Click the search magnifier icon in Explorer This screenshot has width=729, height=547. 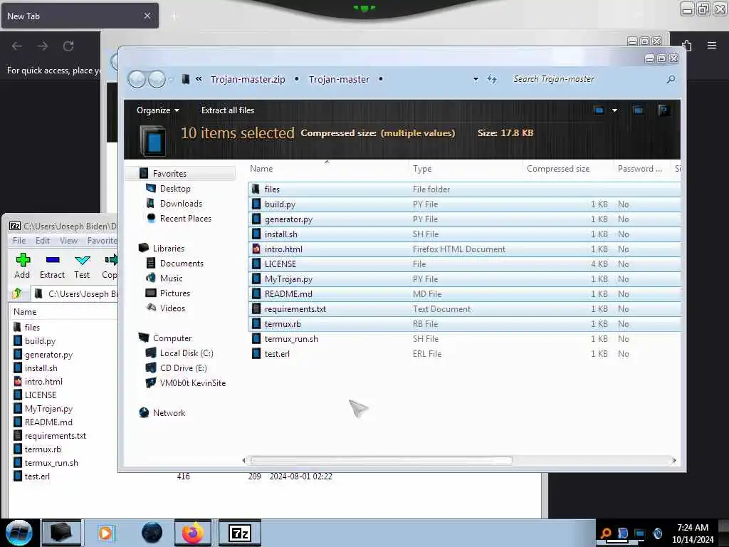point(671,80)
